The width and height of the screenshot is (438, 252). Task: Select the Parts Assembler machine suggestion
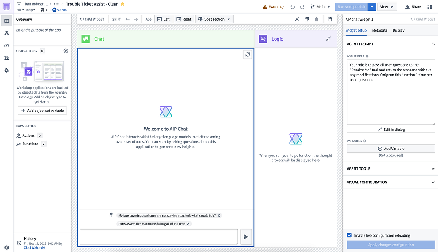(x=152, y=224)
